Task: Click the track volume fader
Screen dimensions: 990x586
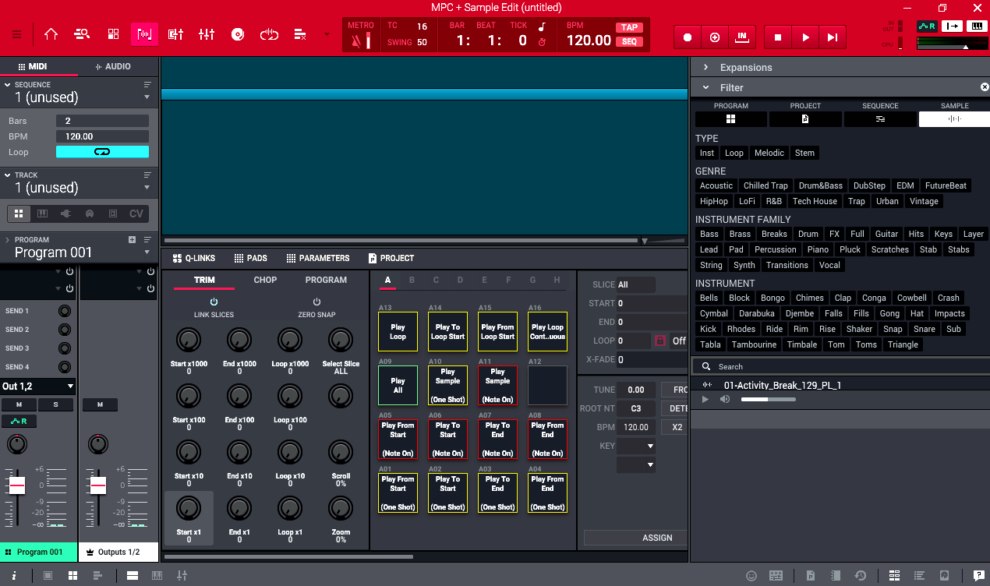Action: pyautogui.click(x=19, y=487)
